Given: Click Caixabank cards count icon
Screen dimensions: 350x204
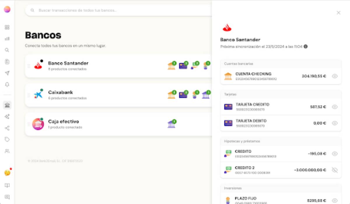Looking at the screenshot, I should coord(183,95).
